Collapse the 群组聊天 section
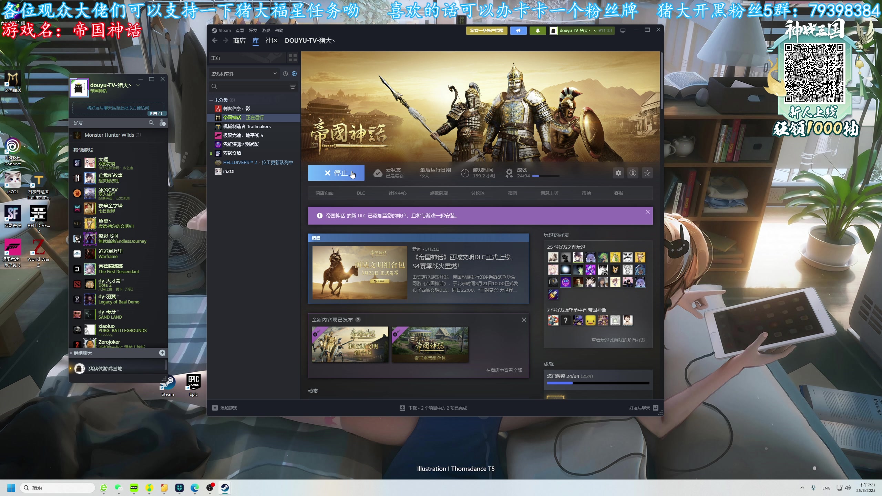 coord(71,353)
